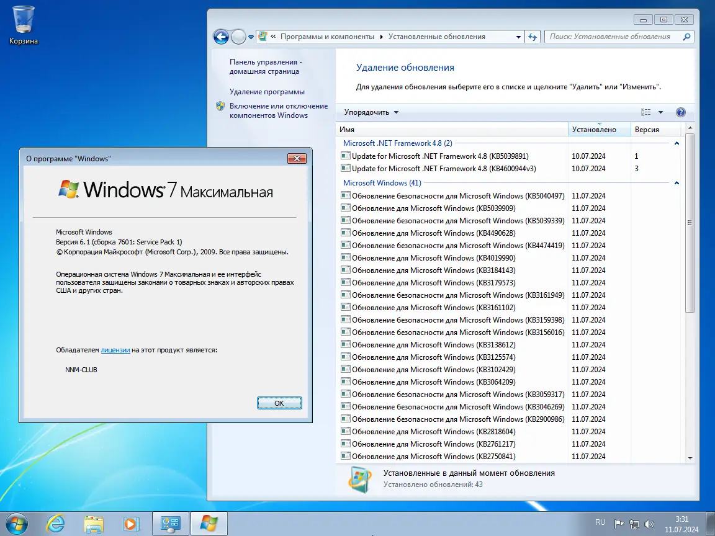Open Windows Explorer folder icon on taskbar

tap(93, 523)
